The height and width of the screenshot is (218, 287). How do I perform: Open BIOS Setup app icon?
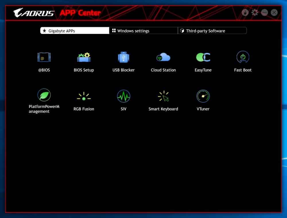pyautogui.click(x=84, y=57)
